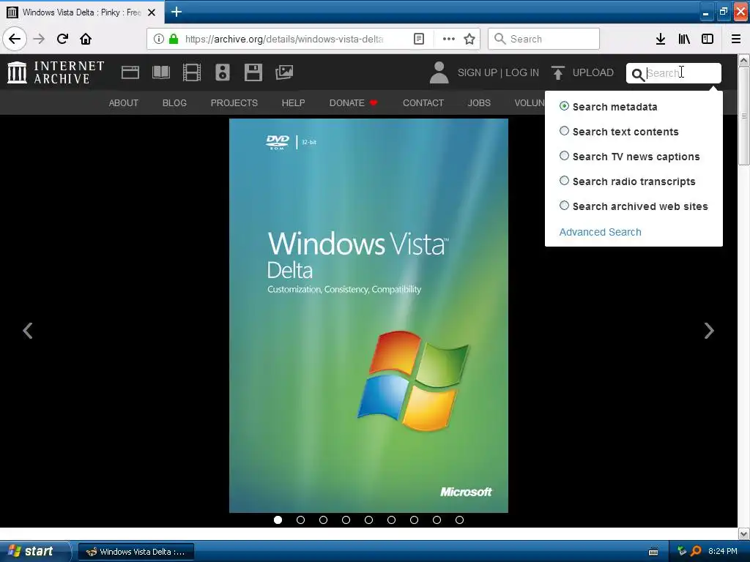The image size is (750, 562).
Task: Focus the Firefox Search box
Action: [544, 39]
